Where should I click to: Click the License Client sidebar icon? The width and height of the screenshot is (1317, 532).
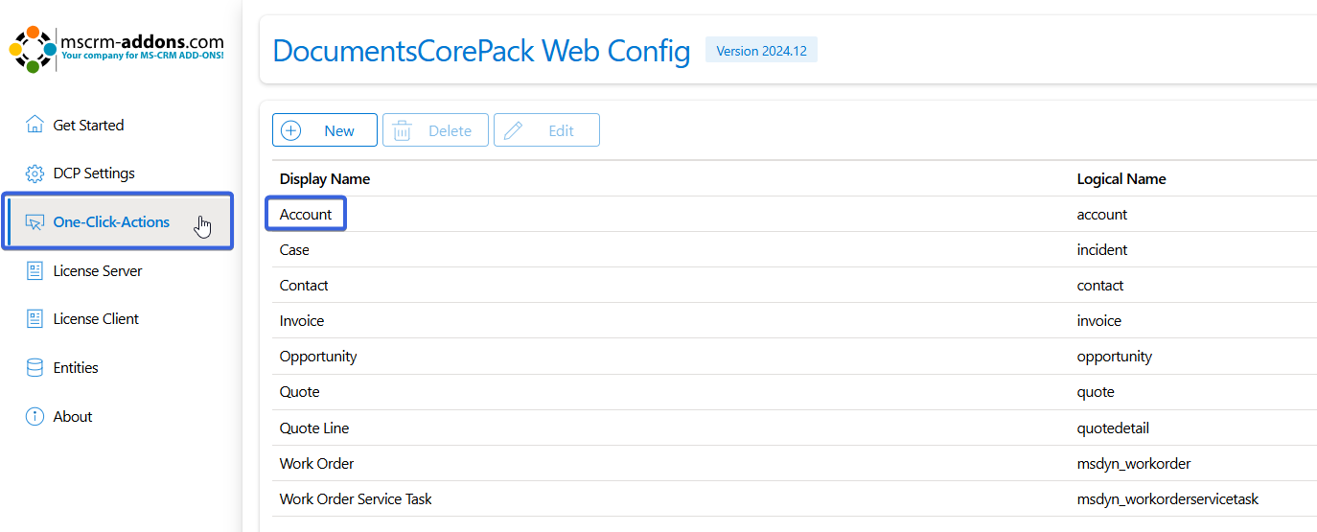(35, 319)
